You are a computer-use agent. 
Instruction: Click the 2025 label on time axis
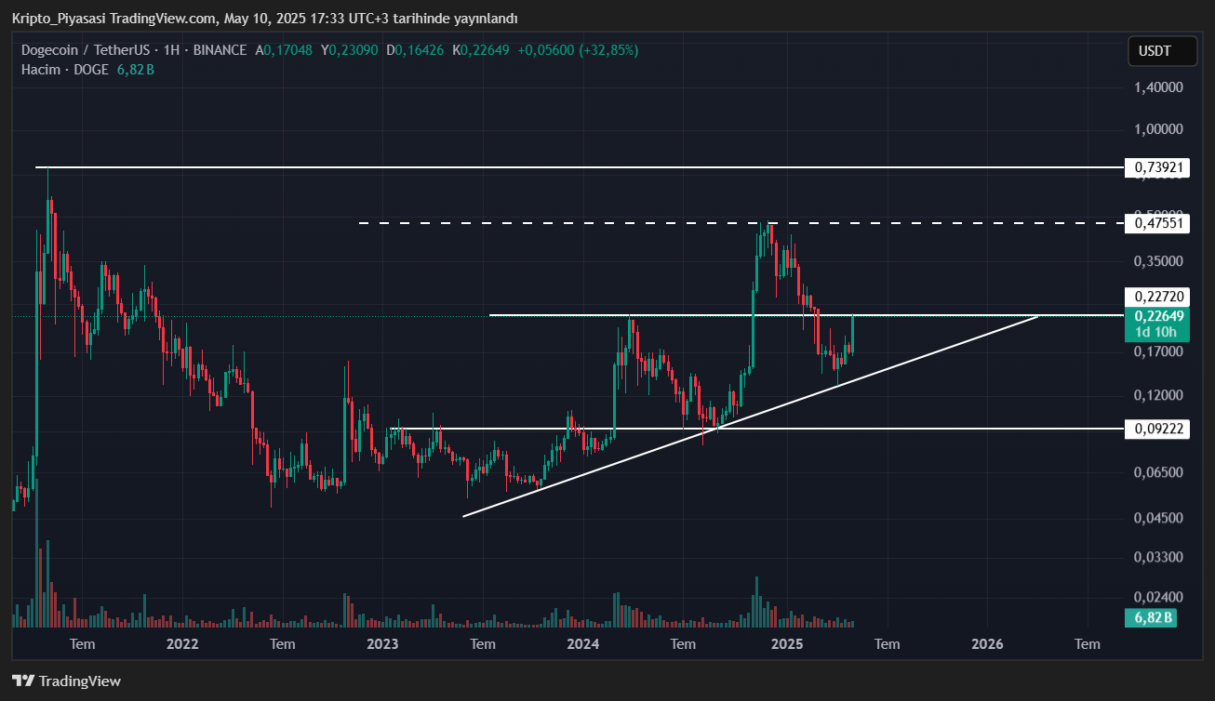787,643
